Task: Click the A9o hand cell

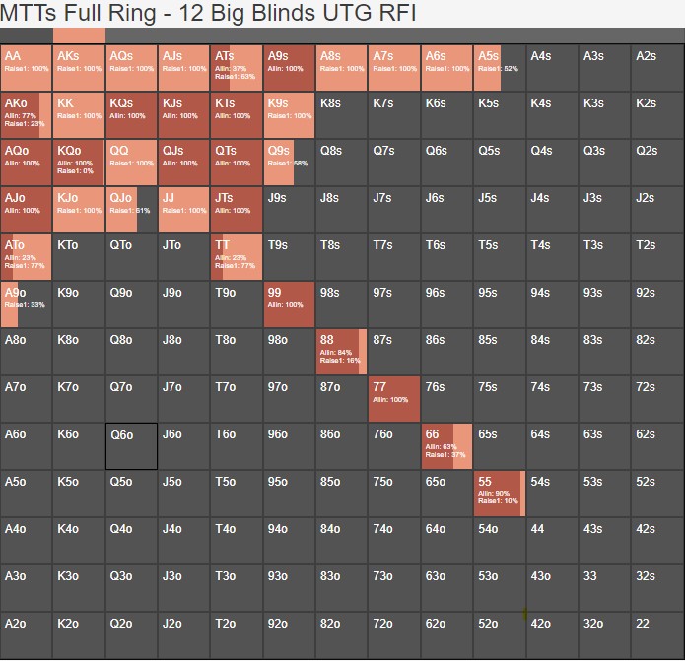Action: click(27, 304)
